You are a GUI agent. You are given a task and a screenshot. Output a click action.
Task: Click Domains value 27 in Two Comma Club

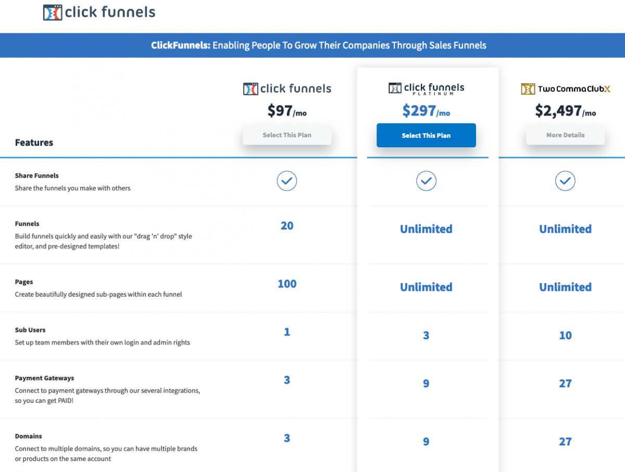pyautogui.click(x=565, y=442)
